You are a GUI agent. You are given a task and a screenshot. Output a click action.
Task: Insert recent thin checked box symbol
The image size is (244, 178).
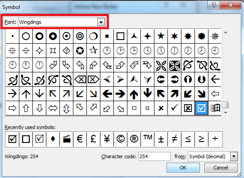click(x=39, y=139)
